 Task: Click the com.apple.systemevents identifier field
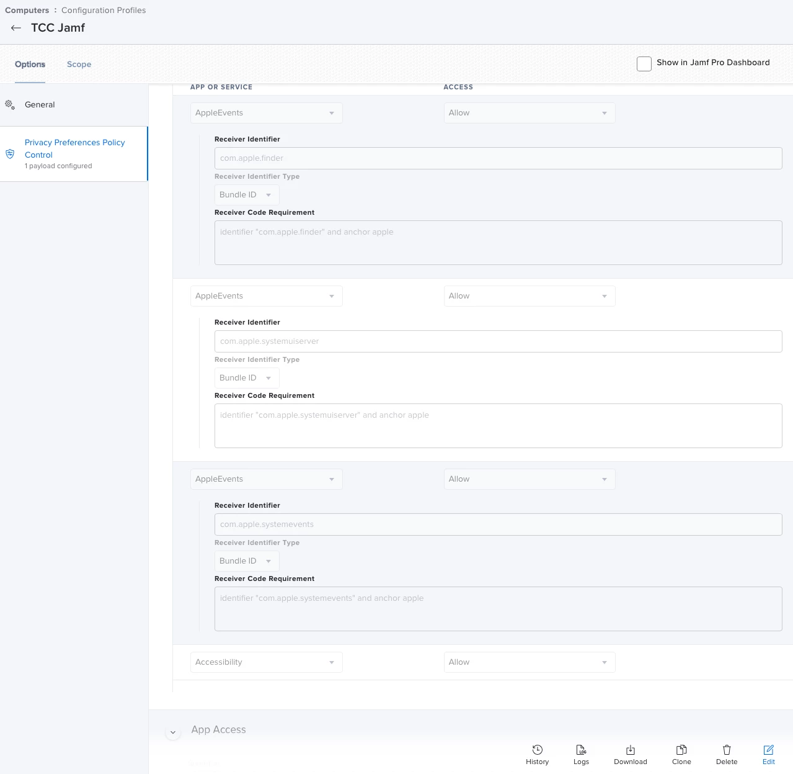[498, 524]
